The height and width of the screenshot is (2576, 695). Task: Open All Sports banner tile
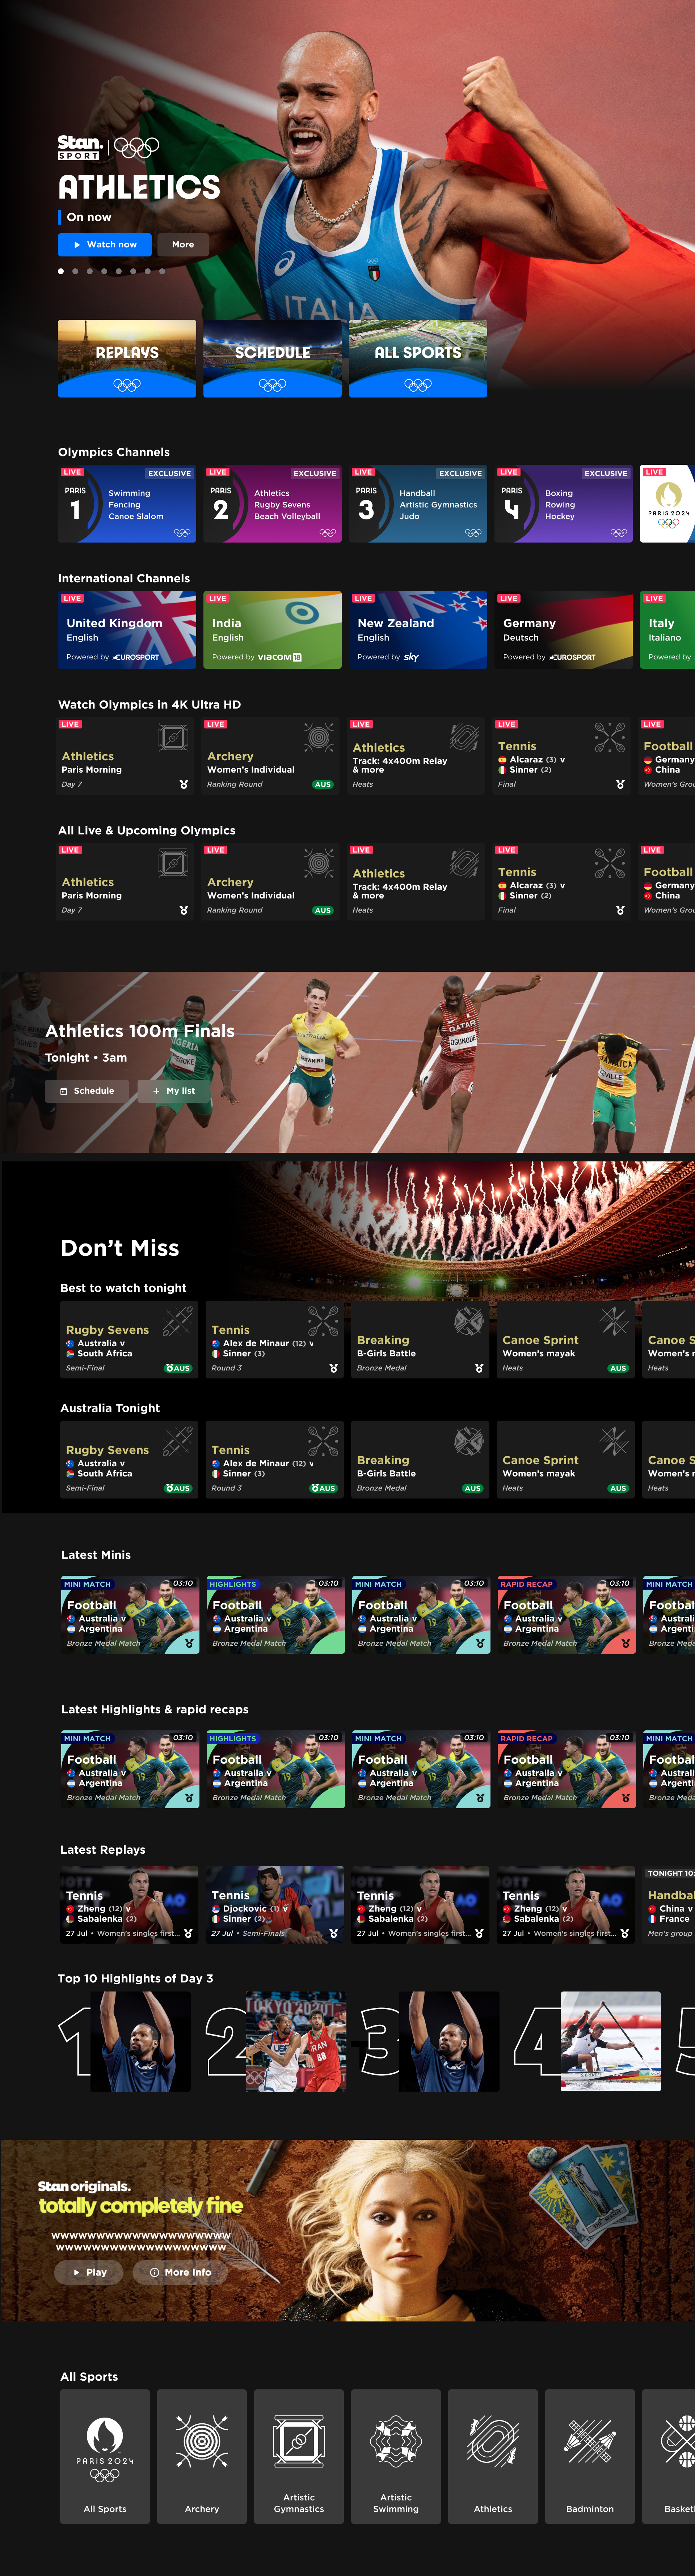[x=418, y=358]
